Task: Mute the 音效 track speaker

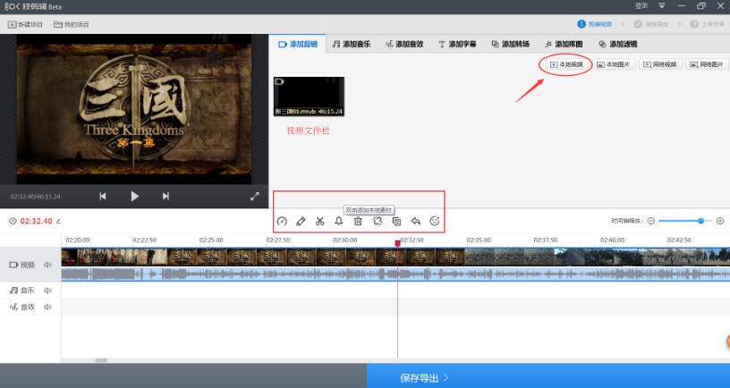Action: click(47, 307)
